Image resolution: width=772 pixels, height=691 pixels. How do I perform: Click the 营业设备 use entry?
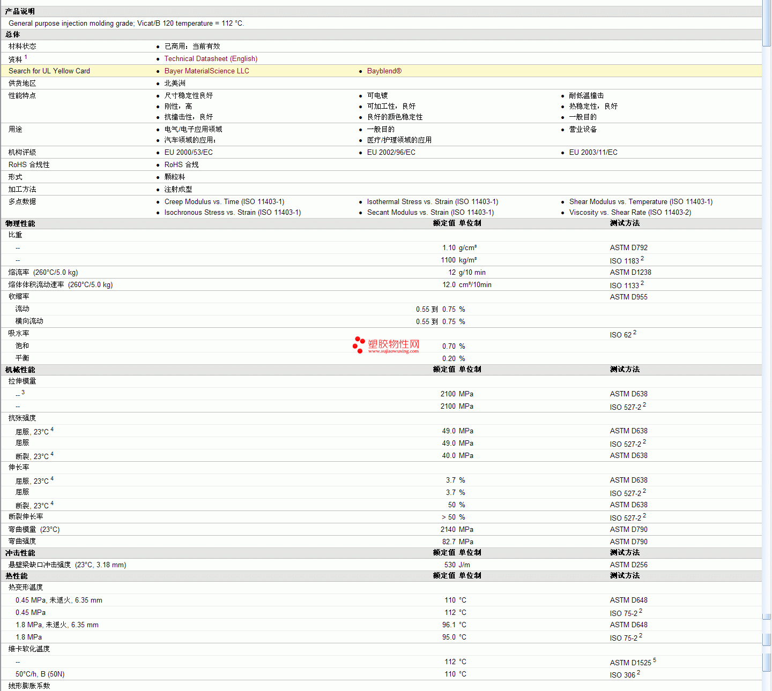pos(583,130)
